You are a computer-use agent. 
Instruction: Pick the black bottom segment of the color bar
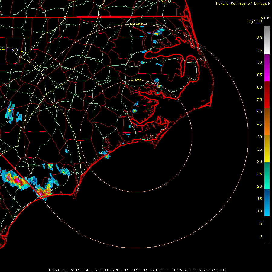tap(267, 229)
